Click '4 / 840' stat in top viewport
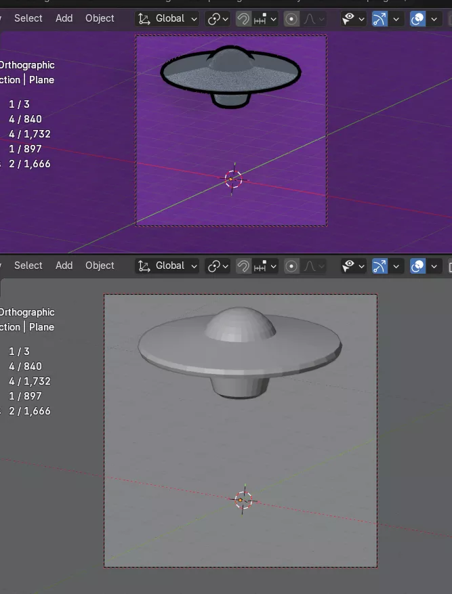The height and width of the screenshot is (594, 452). coord(25,119)
